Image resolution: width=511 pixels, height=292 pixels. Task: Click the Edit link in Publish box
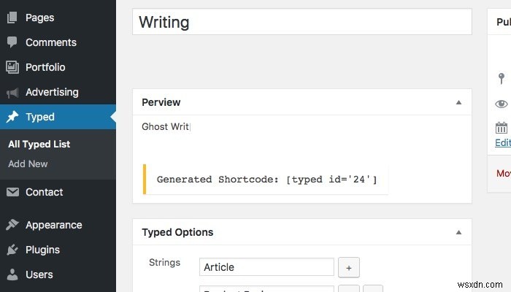pos(503,143)
